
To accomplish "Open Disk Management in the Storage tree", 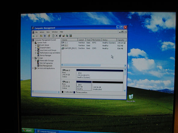I will click(46, 66).
